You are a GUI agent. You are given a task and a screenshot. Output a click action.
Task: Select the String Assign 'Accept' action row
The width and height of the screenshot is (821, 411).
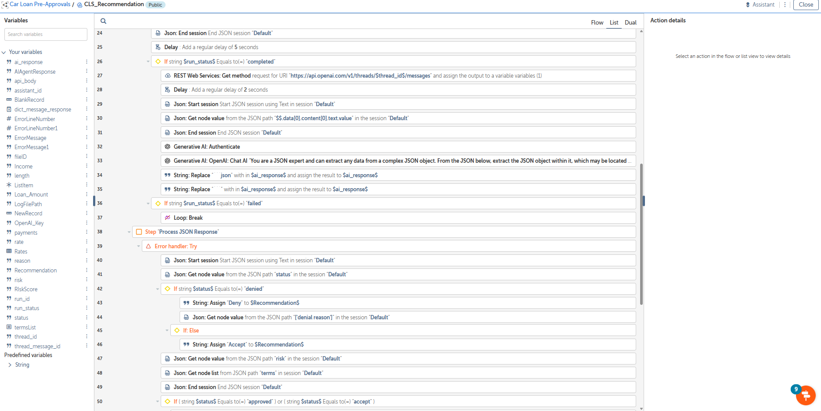[x=408, y=345]
